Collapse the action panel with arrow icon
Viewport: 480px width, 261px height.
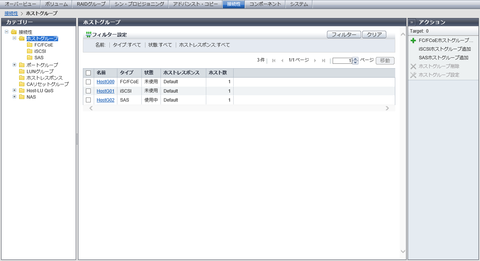click(412, 22)
